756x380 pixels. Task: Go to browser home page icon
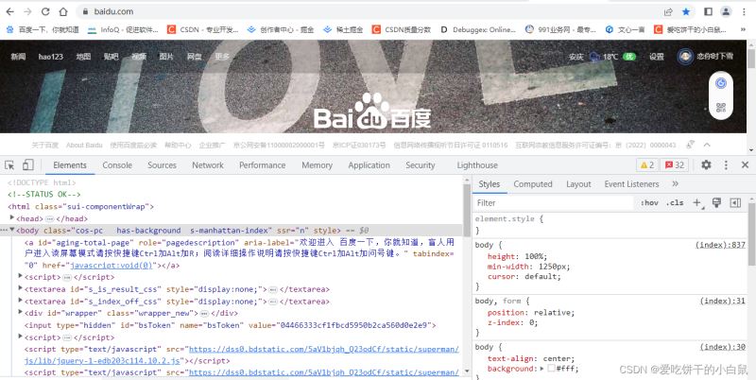[63, 11]
